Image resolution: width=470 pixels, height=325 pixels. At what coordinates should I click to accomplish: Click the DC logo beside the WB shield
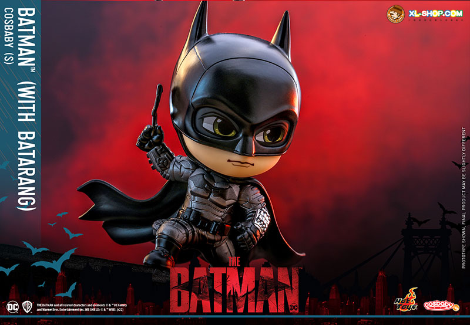click(12, 307)
